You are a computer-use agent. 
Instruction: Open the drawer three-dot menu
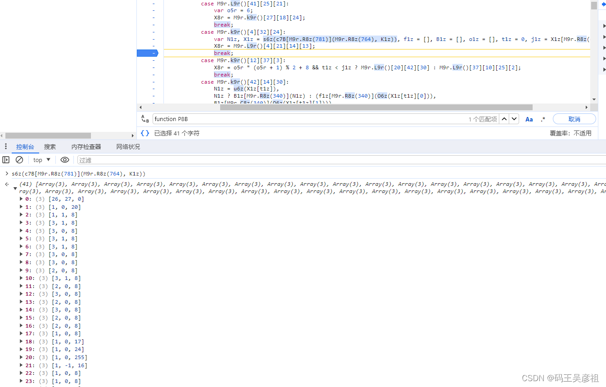click(x=5, y=147)
